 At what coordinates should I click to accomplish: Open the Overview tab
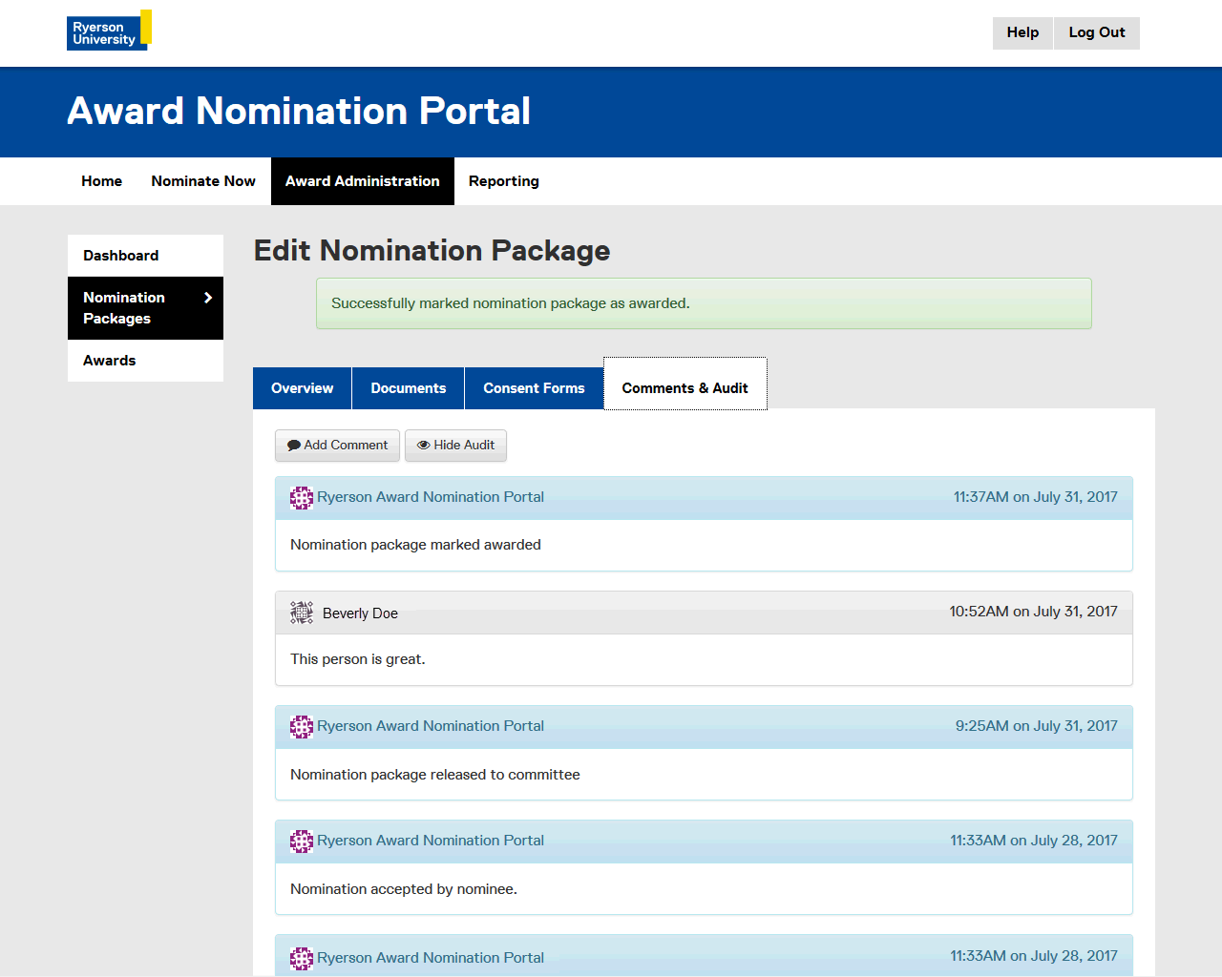pyautogui.click(x=302, y=388)
